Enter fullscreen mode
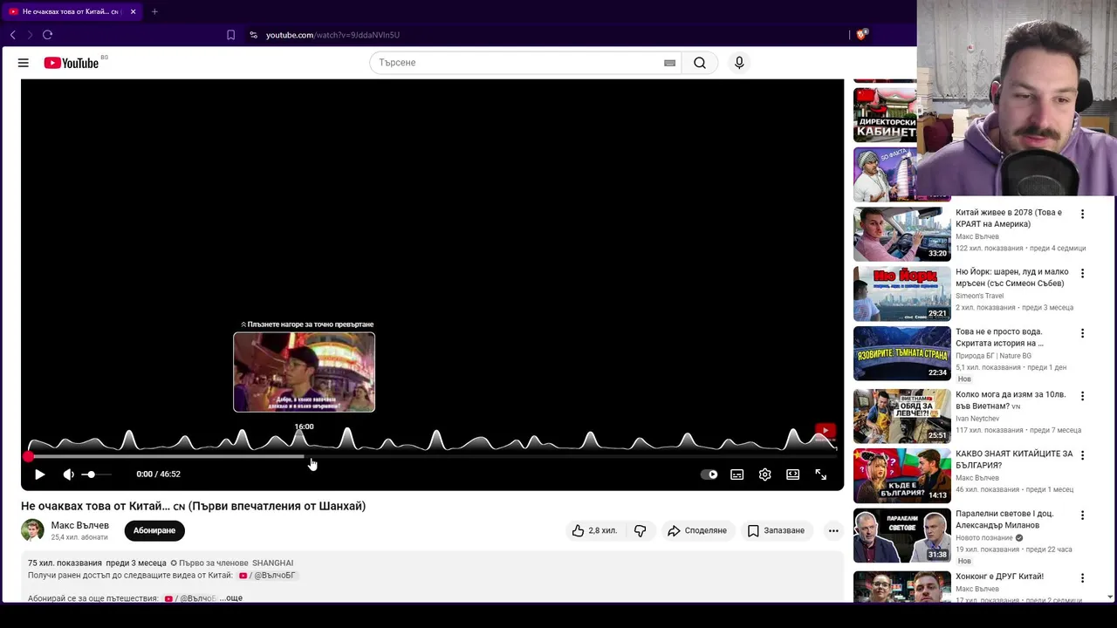Image resolution: width=1117 pixels, height=628 pixels. pos(821,474)
